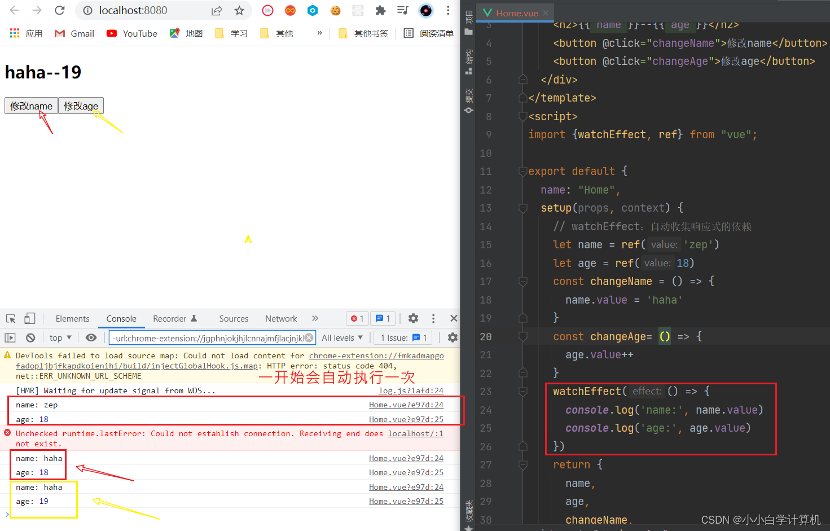The height and width of the screenshot is (531, 830).
Task: Open DevTools settings gear
Action: pyautogui.click(x=414, y=318)
